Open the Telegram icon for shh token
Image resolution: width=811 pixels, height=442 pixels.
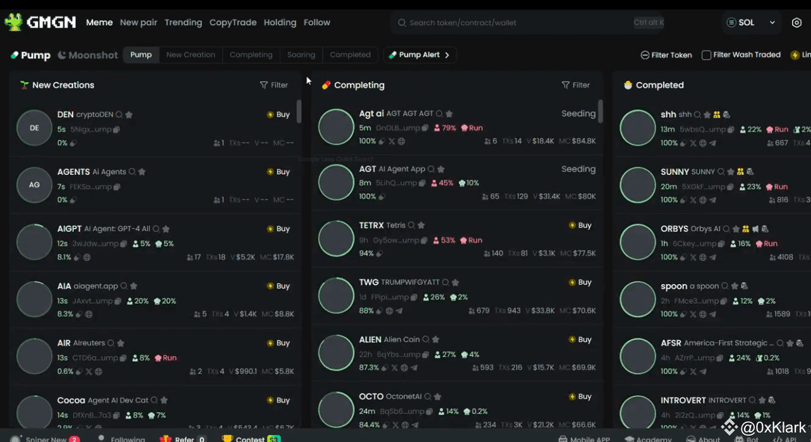coord(712,143)
